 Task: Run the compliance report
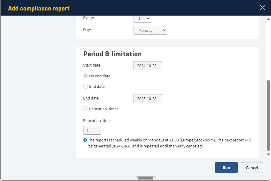(x=226, y=168)
